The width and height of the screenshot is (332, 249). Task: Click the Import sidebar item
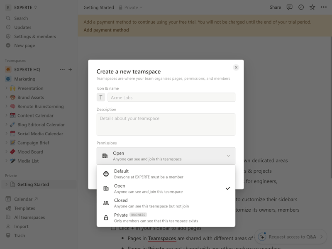(x=21, y=226)
